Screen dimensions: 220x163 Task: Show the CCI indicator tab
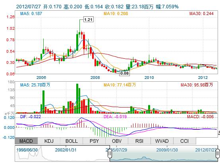tap(185, 141)
